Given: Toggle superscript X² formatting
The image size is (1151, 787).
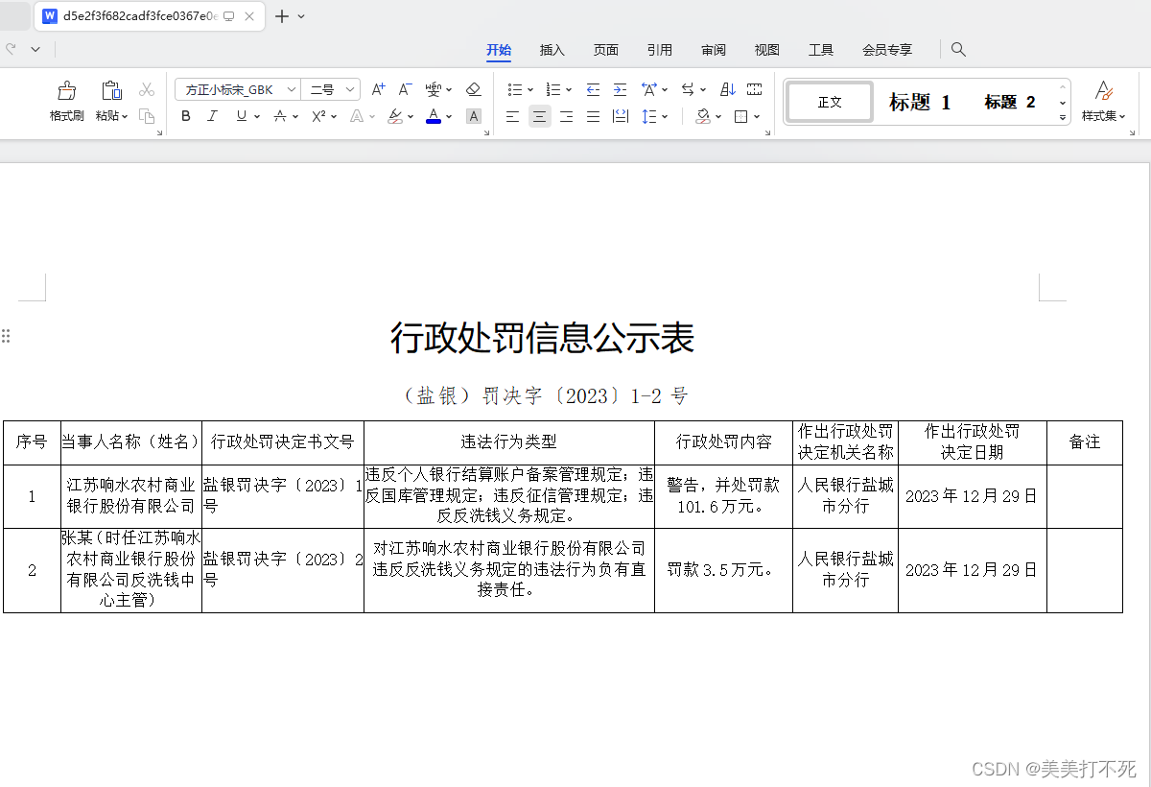Looking at the screenshot, I should click(319, 116).
